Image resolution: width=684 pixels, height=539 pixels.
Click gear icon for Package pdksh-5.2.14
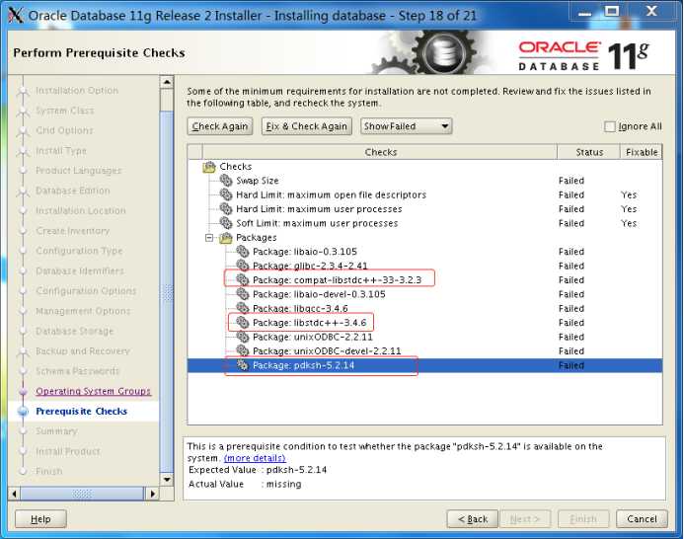tap(243, 365)
